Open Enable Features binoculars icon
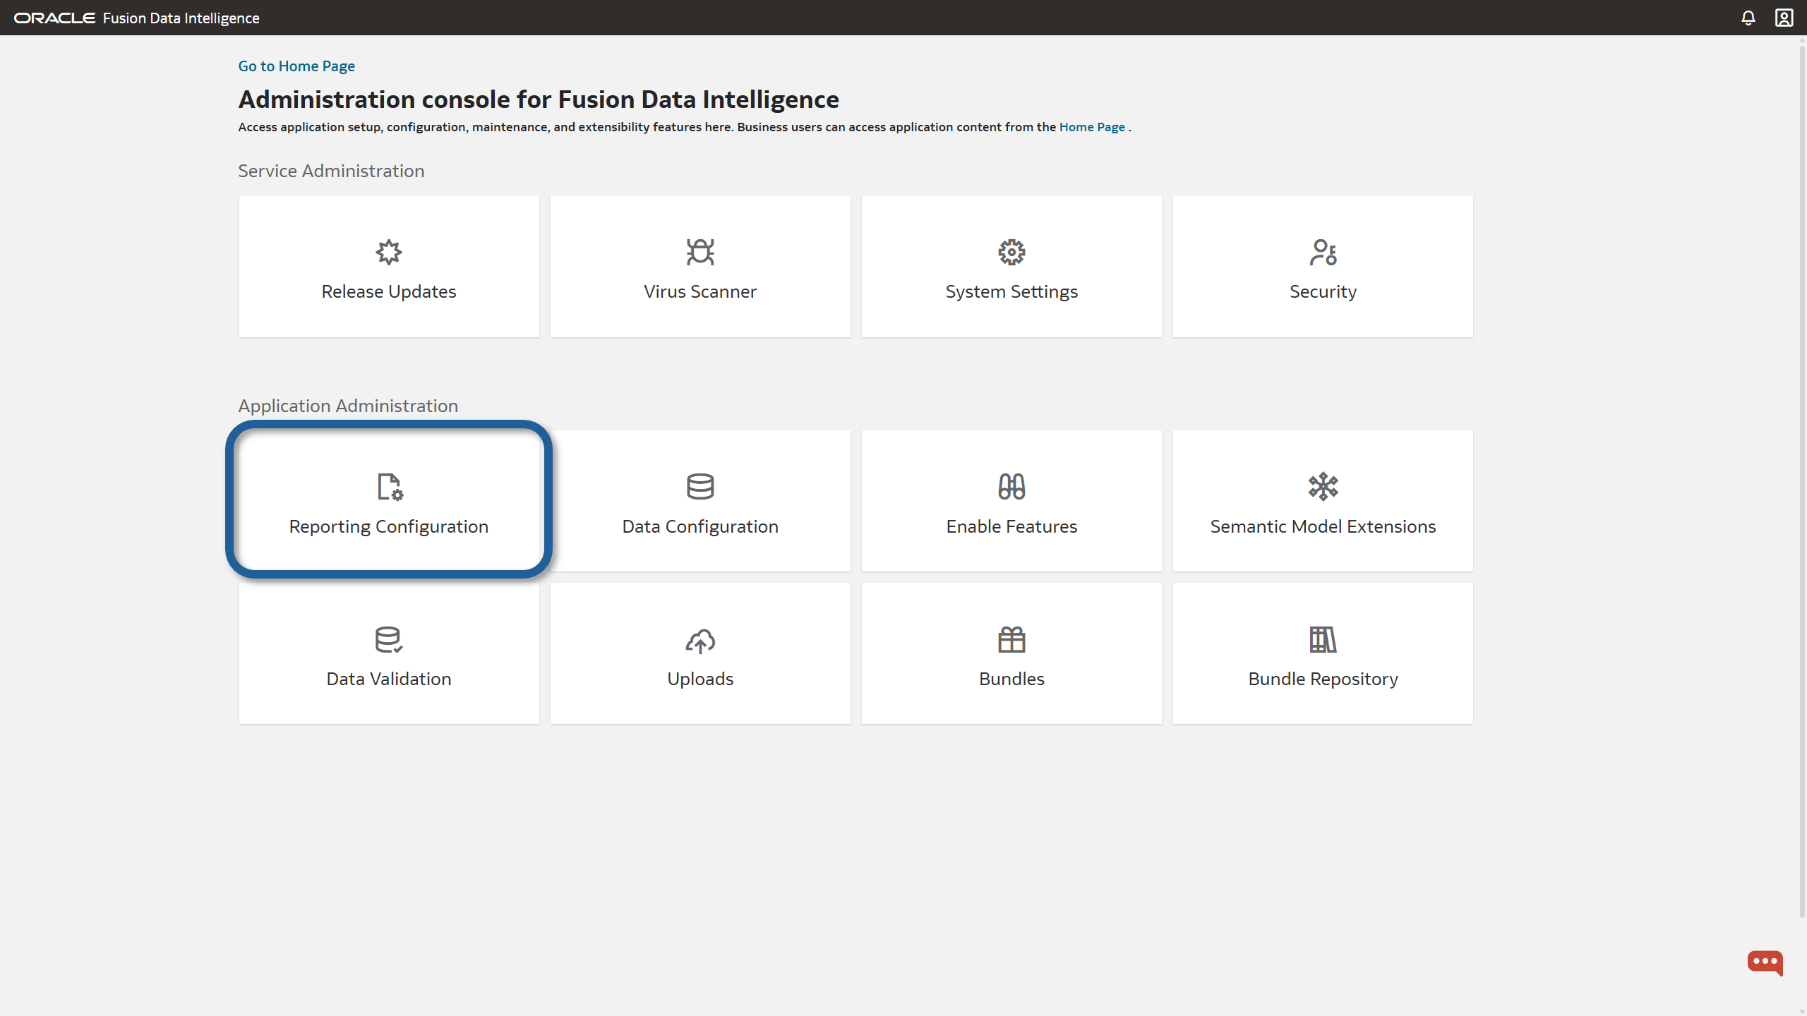1807x1016 pixels. click(x=1011, y=487)
